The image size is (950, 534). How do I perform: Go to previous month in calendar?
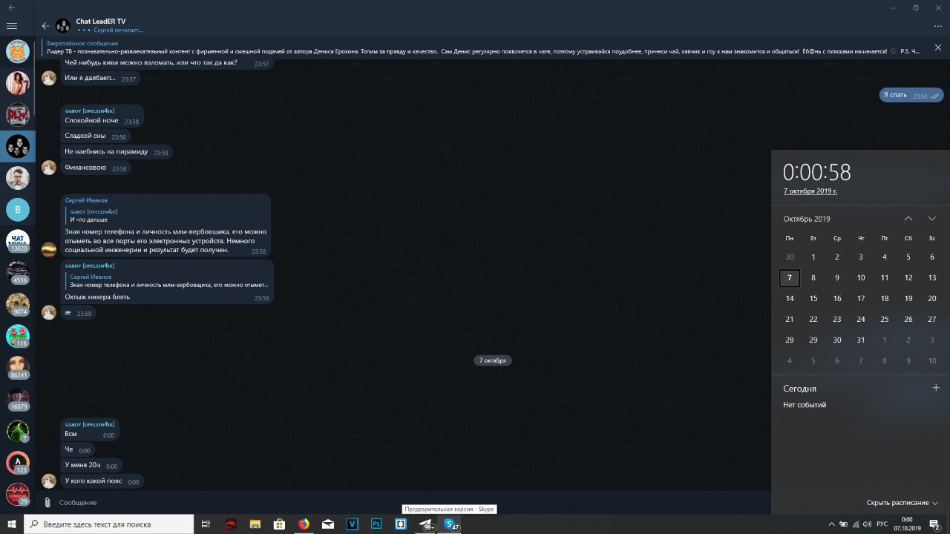pyautogui.click(x=908, y=219)
